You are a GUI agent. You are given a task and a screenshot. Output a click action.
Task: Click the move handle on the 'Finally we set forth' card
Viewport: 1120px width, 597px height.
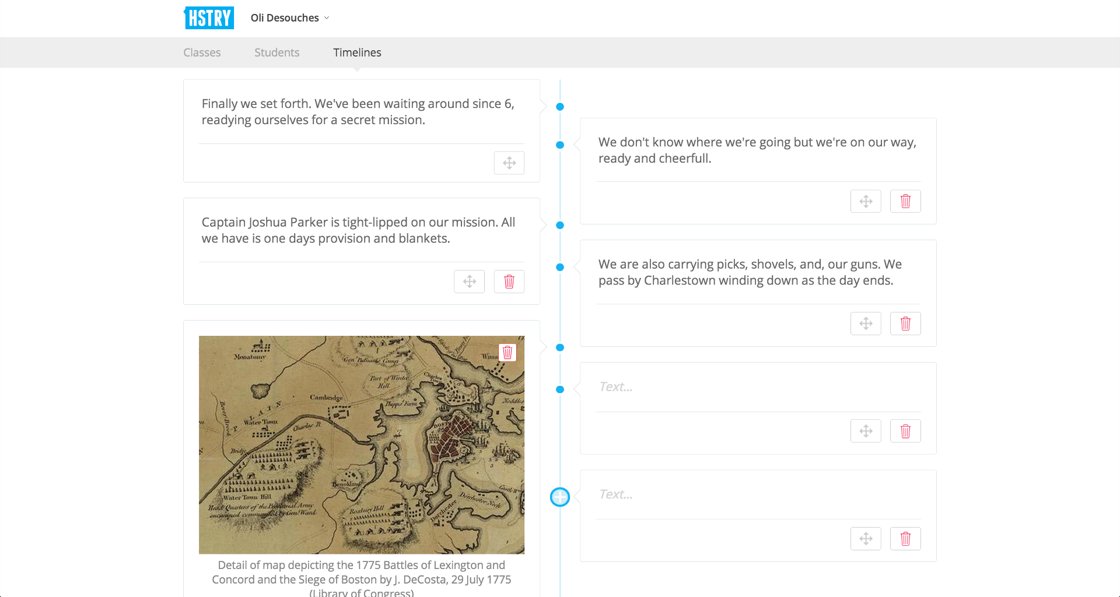(x=509, y=163)
